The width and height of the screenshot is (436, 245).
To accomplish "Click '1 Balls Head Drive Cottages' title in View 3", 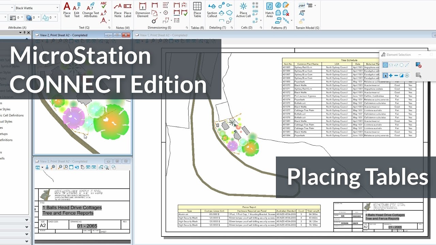I will (72, 208).
